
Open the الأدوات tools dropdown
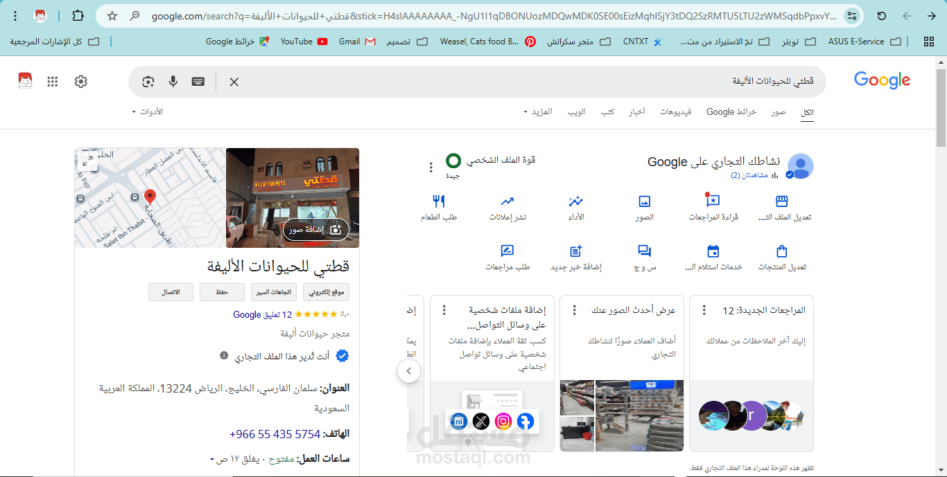pyautogui.click(x=148, y=111)
